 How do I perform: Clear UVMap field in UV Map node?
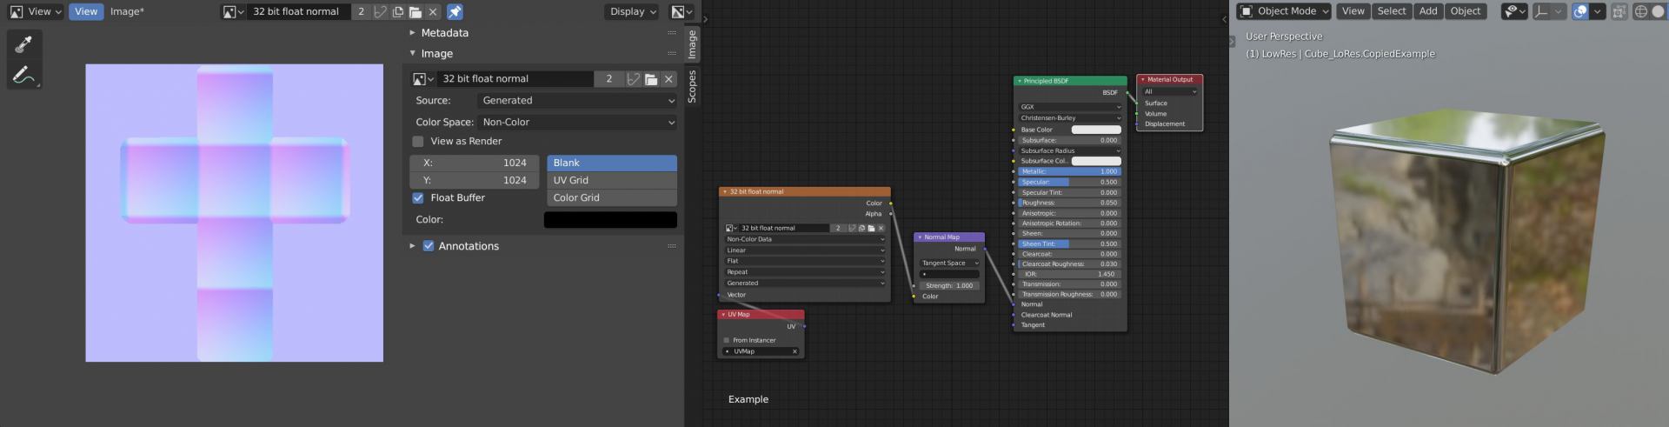tap(795, 351)
